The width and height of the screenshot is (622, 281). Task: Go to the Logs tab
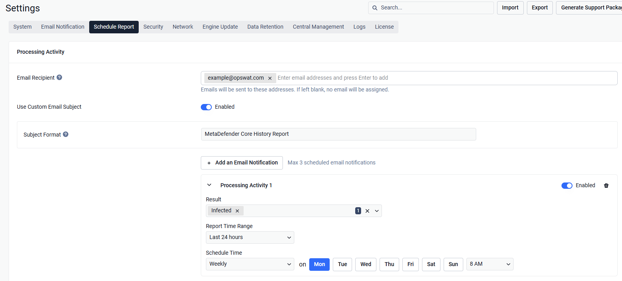point(359,27)
